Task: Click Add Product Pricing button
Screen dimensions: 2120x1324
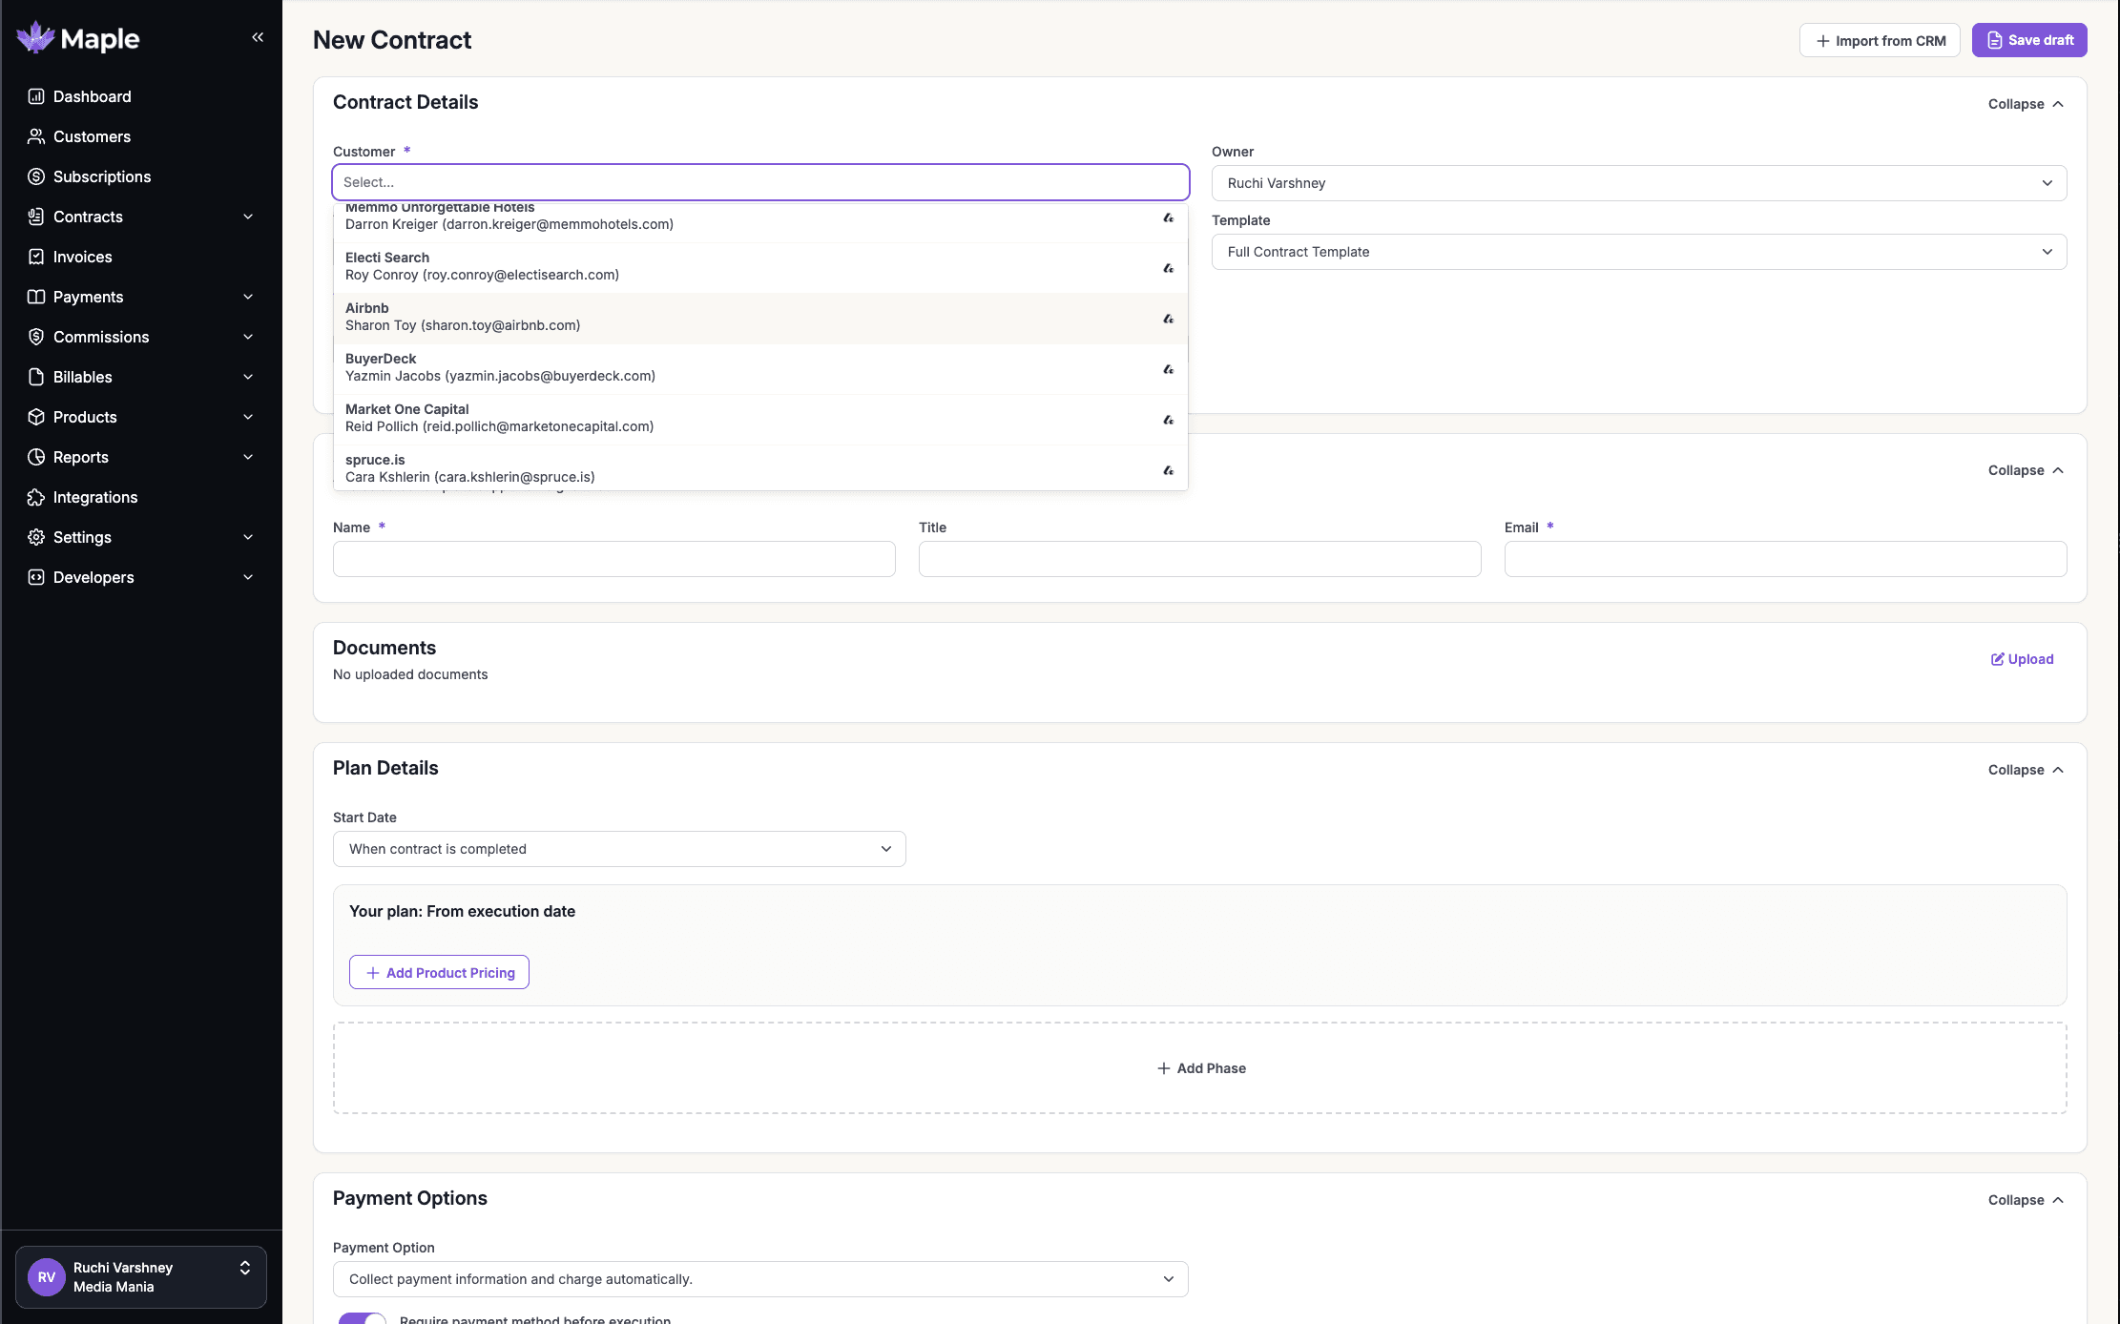Action: (439, 972)
